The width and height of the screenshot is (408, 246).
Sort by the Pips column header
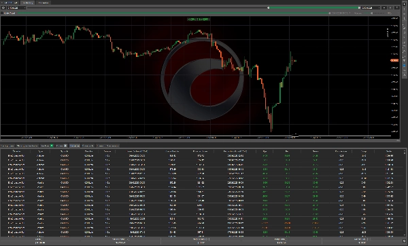click(265, 151)
